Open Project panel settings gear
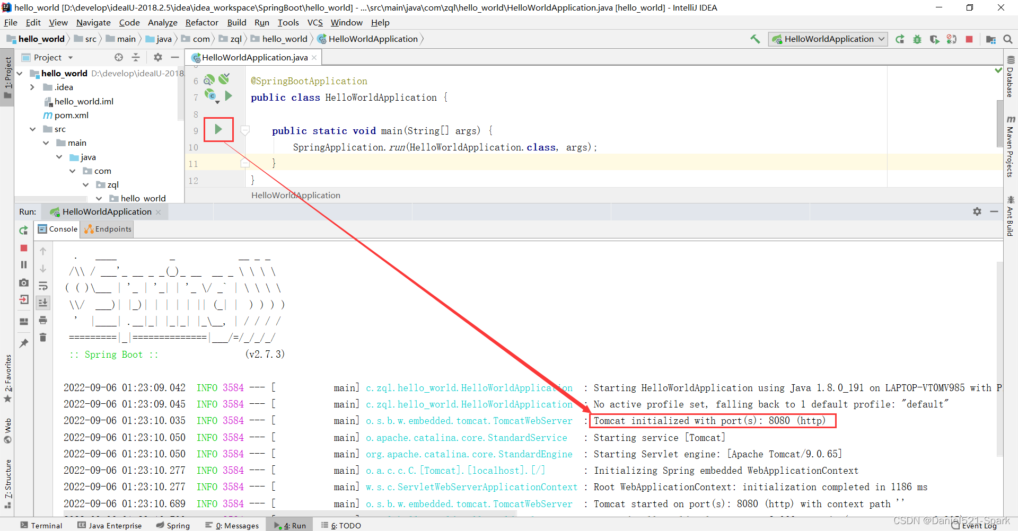This screenshot has width=1018, height=531. coord(158,57)
